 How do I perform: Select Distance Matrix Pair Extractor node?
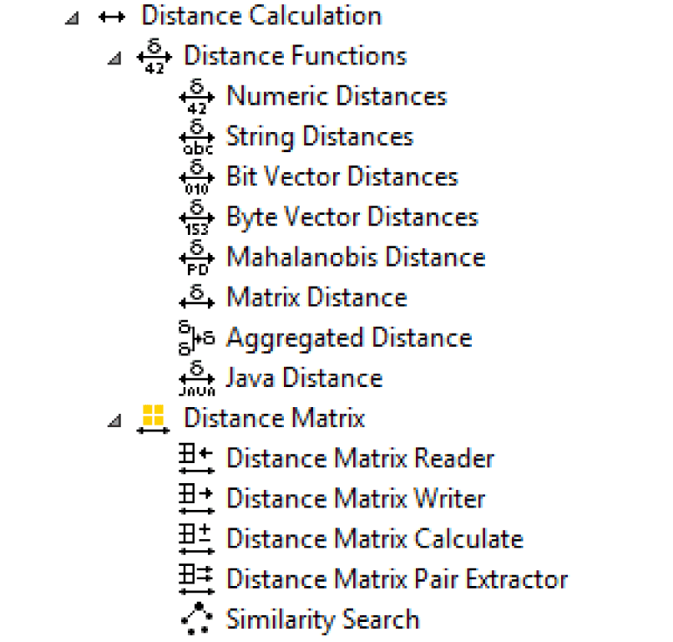397,578
